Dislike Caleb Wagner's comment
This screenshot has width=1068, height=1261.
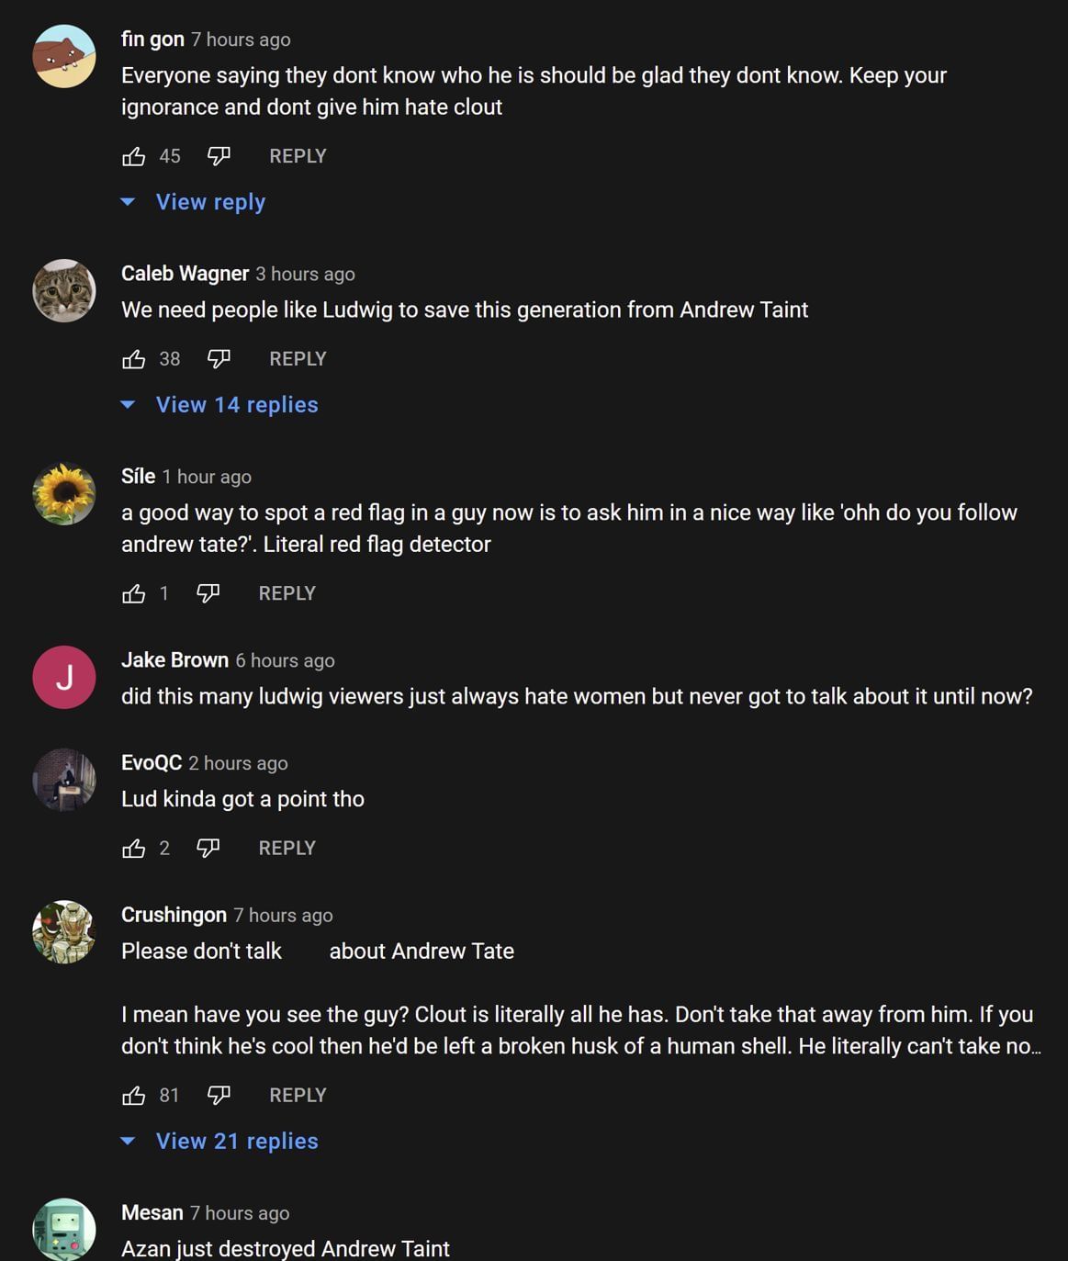(219, 359)
